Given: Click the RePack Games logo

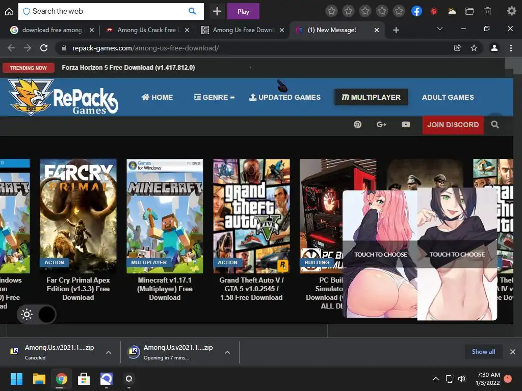Looking at the screenshot, I should 63,97.
